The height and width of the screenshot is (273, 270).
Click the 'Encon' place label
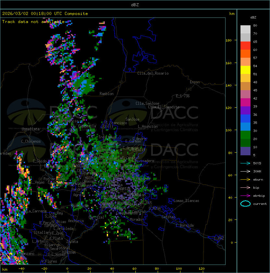(x=195, y=82)
